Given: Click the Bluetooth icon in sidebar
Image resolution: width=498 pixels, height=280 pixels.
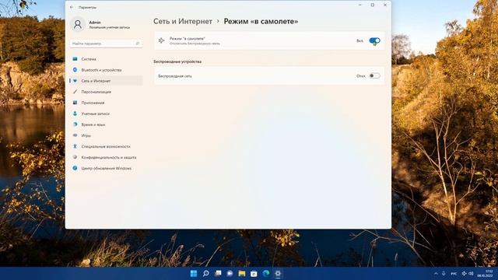Looking at the screenshot, I should [75, 70].
